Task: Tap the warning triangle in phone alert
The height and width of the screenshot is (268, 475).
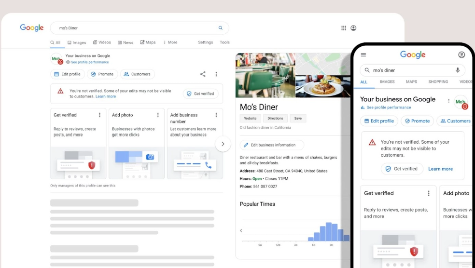Action: [x=372, y=142]
